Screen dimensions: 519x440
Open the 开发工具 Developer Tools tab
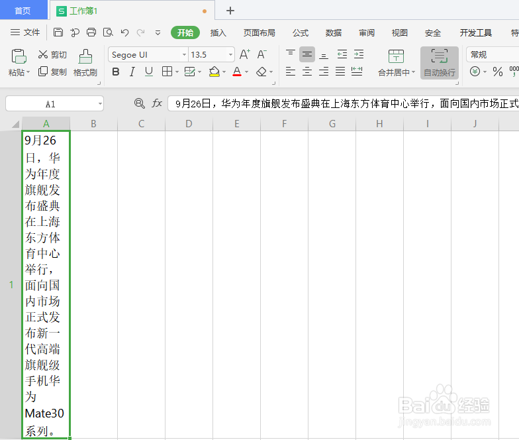pyautogui.click(x=475, y=33)
